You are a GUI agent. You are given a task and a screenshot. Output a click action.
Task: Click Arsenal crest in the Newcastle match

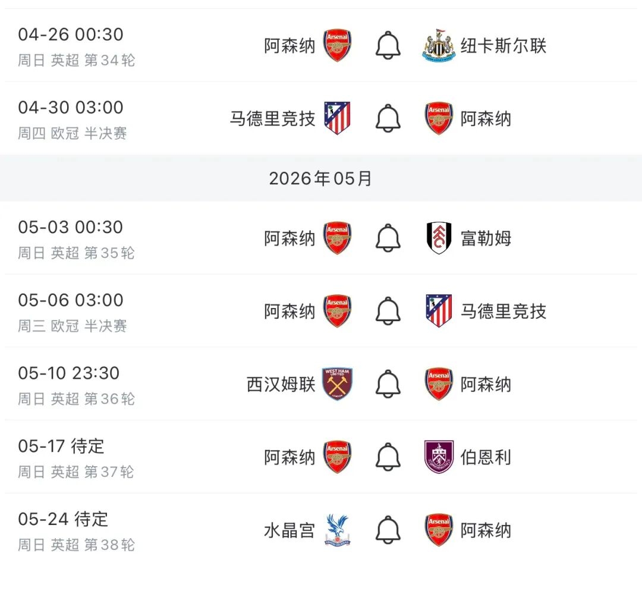tap(337, 46)
